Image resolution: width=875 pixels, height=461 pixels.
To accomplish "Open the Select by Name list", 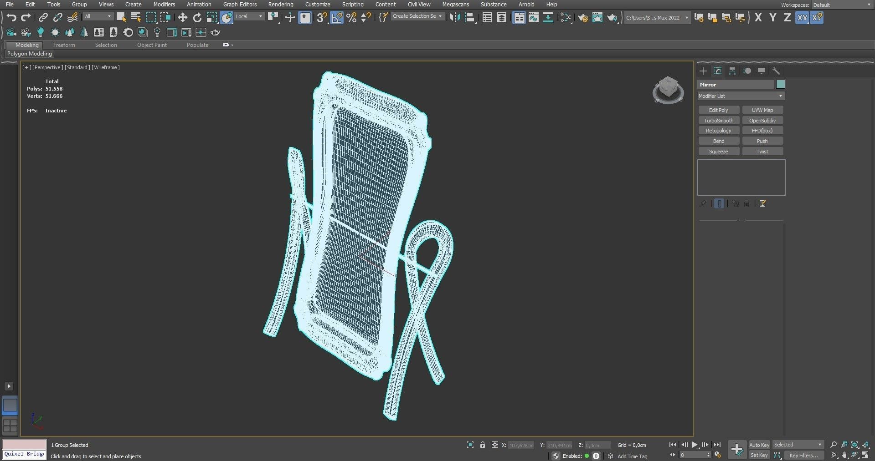I will click(136, 18).
